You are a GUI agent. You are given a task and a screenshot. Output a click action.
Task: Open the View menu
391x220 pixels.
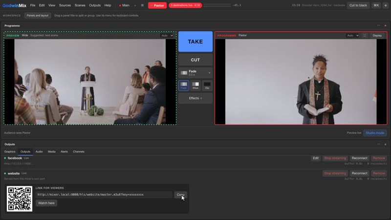52,5
